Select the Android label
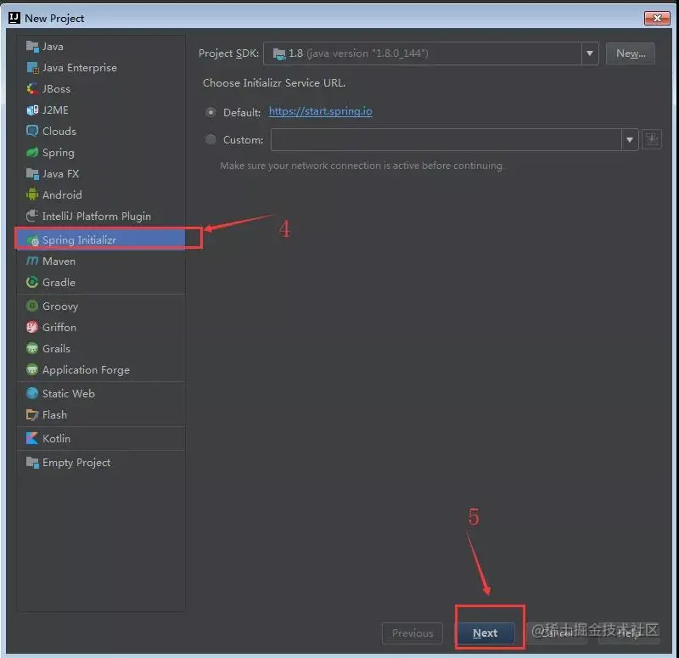This screenshot has height=658, width=679. (62, 195)
